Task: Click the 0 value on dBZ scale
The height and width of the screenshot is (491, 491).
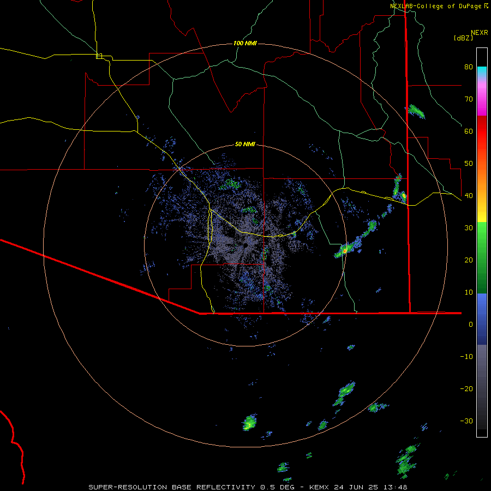Action: (471, 325)
